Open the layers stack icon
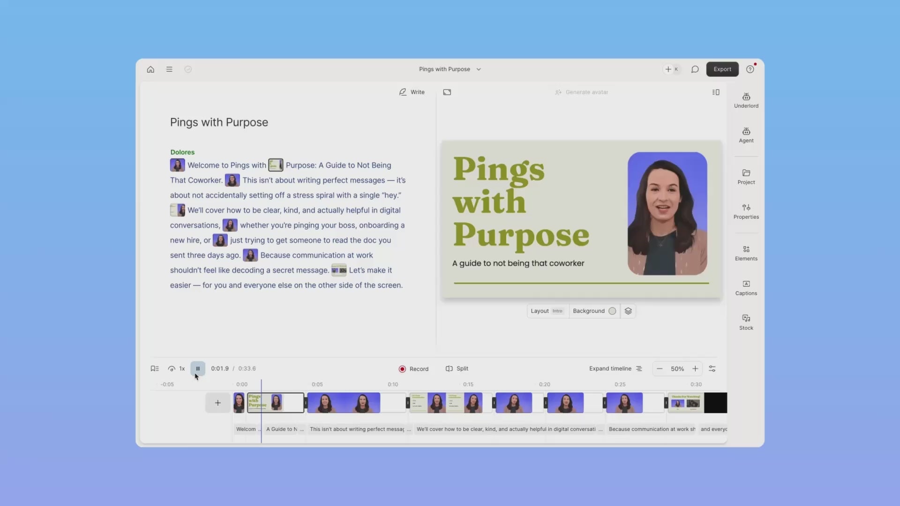This screenshot has height=506, width=900. point(628,311)
